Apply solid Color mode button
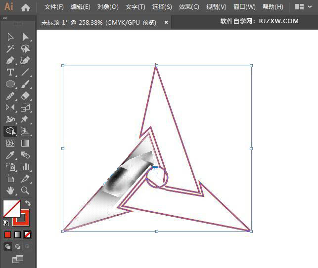This screenshot has height=268, width=318. [8, 235]
